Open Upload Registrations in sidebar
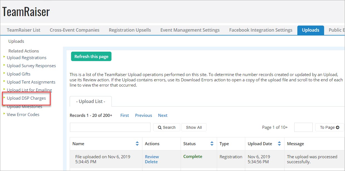Screen dimensions: 345x171 (26, 58)
